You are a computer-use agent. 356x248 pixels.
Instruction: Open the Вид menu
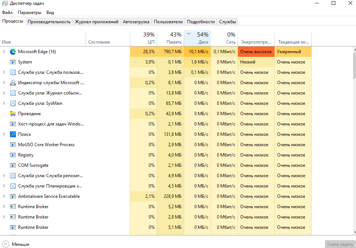50,13
